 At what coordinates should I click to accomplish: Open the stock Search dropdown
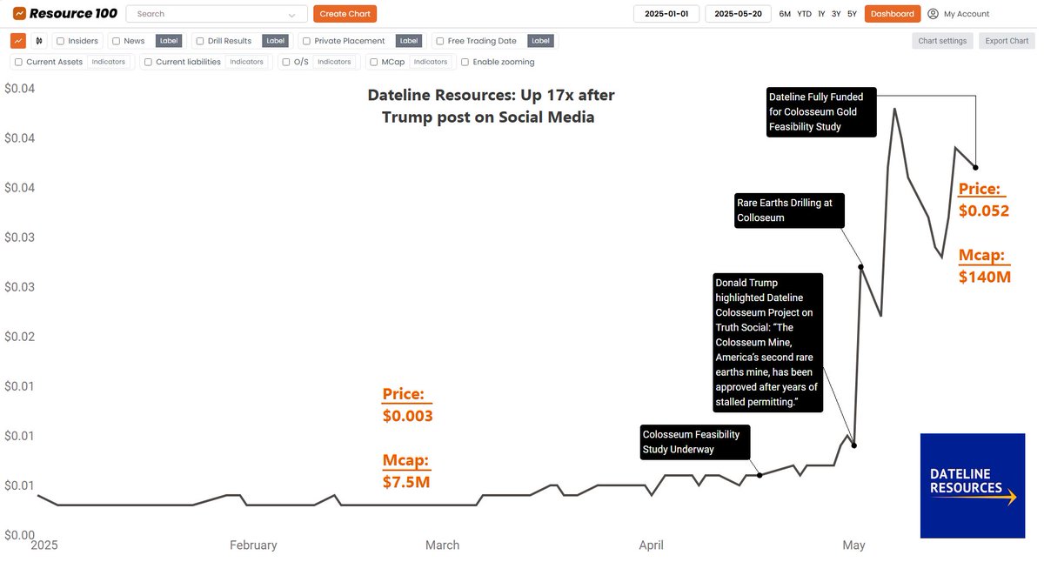tap(215, 14)
